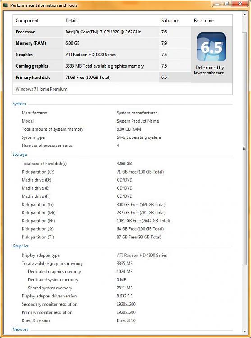Select the Primary hard disk row label
The width and height of the screenshot is (251, 338).
(32, 78)
